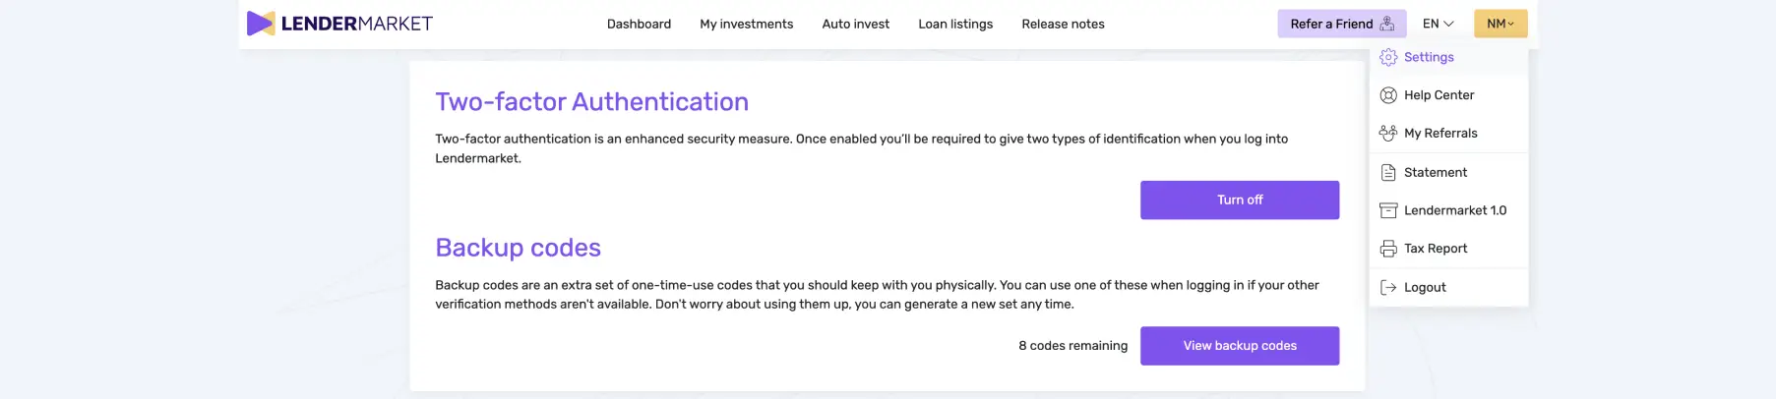The width and height of the screenshot is (1776, 399).
Task: Open the Loan listings page
Action: click(x=954, y=24)
